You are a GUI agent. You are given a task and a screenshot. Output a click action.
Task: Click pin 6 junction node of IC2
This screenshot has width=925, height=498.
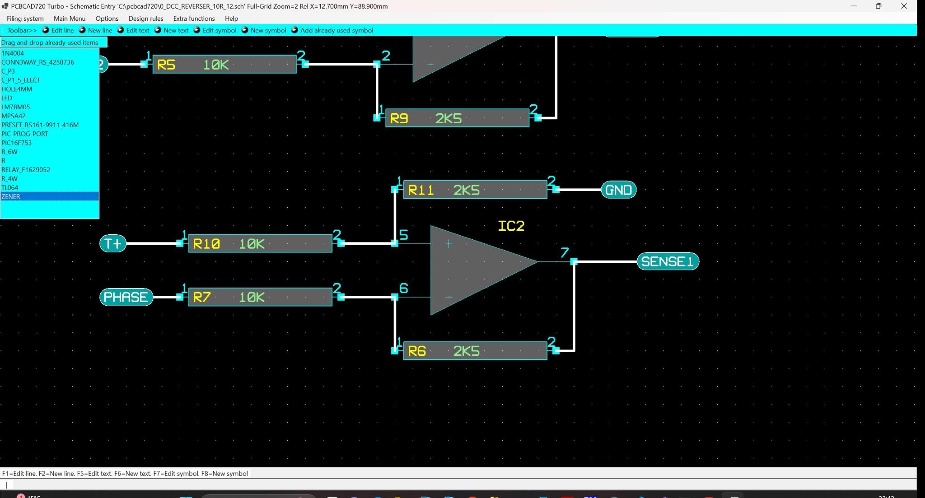(394, 297)
